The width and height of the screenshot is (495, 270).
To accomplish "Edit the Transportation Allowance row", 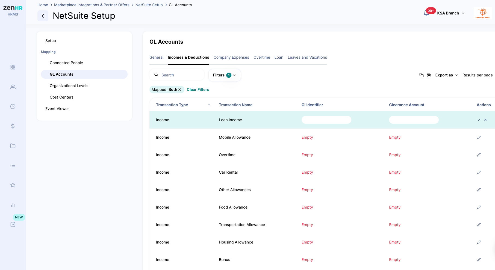I will (x=479, y=225).
